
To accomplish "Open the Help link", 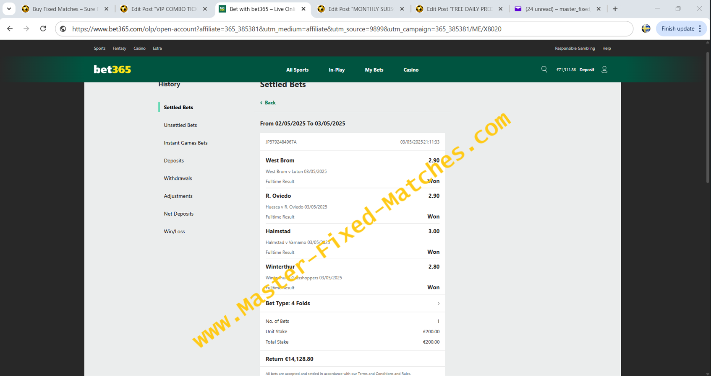I will pyautogui.click(x=606, y=48).
